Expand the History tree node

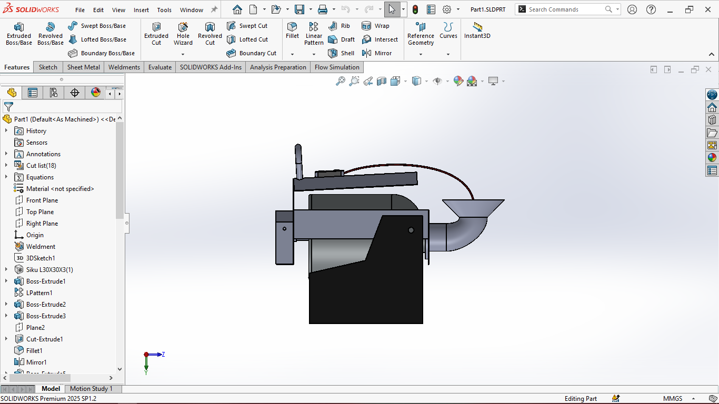pos(6,131)
